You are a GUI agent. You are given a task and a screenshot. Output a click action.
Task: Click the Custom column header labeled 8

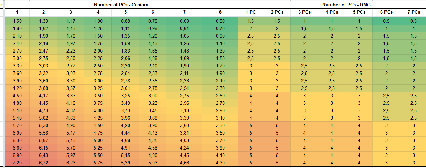[220, 12]
